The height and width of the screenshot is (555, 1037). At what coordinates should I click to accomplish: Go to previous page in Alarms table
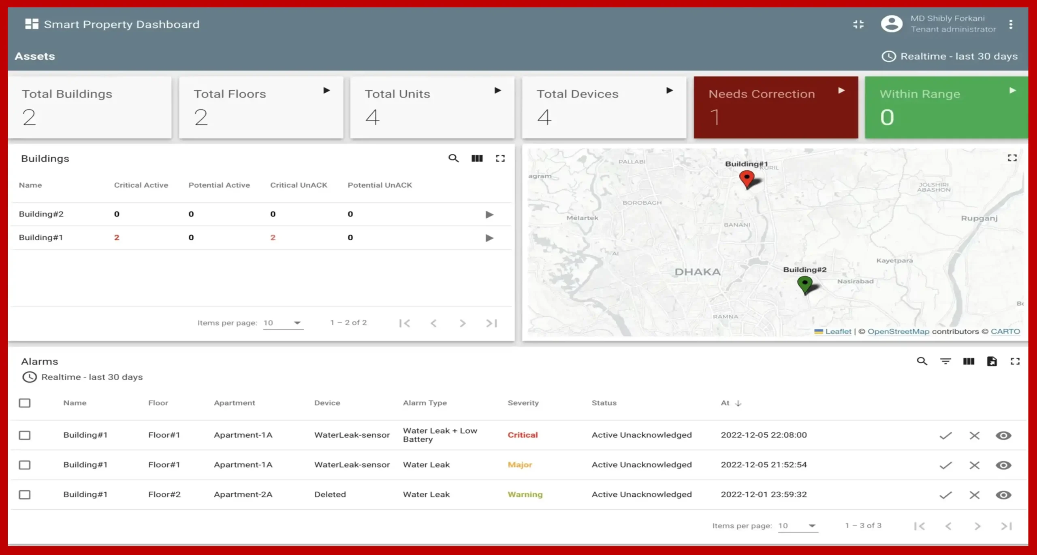[948, 526]
